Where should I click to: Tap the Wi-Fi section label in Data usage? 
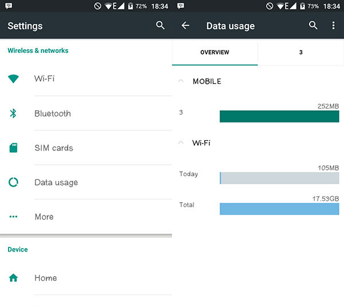coord(201,143)
